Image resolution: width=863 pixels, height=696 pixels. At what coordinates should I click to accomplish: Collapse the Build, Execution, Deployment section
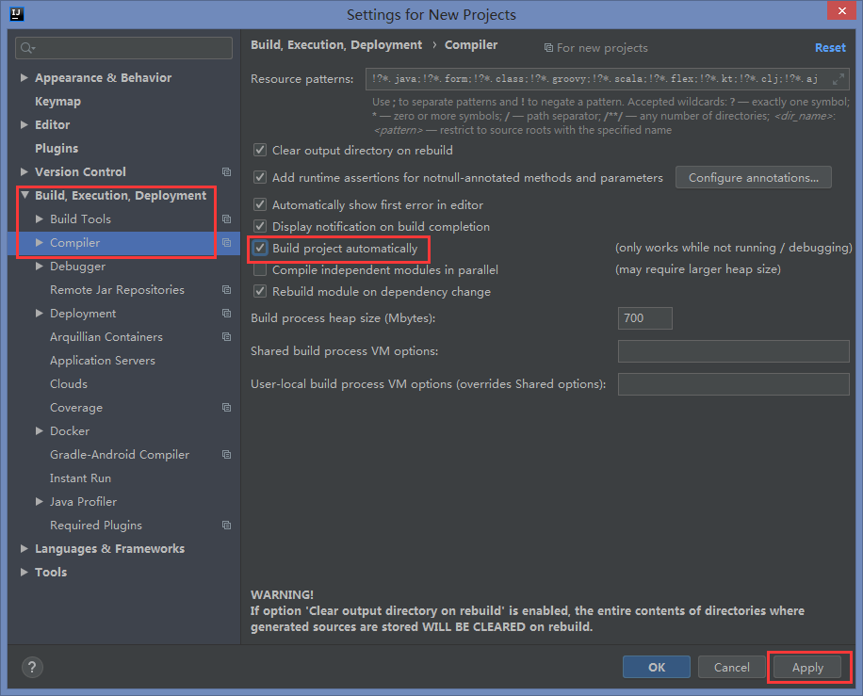[x=24, y=195]
